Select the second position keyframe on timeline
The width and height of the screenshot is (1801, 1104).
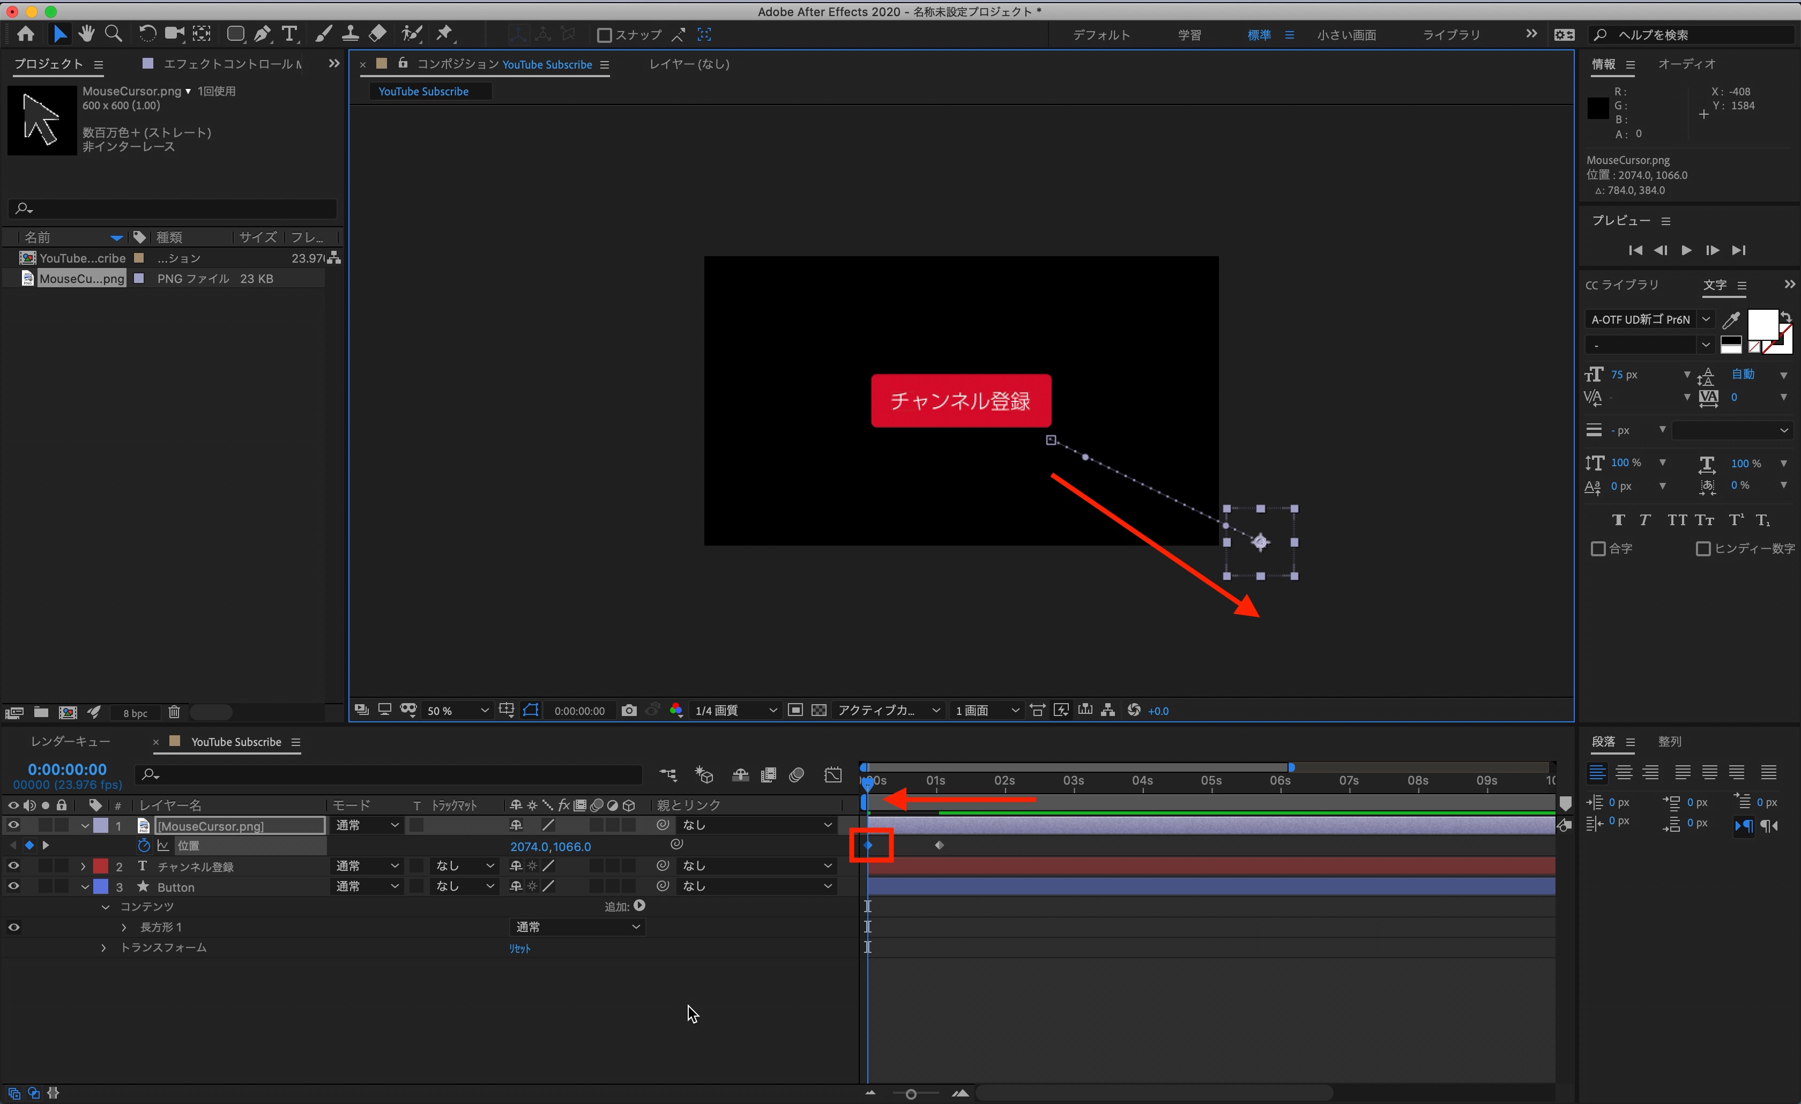[939, 845]
